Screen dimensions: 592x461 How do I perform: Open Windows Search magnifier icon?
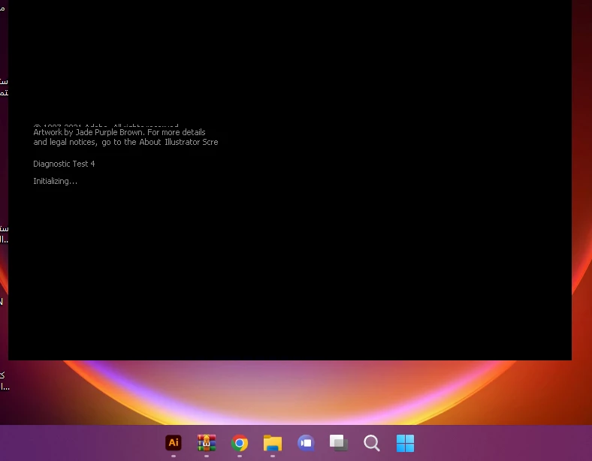pos(372,443)
